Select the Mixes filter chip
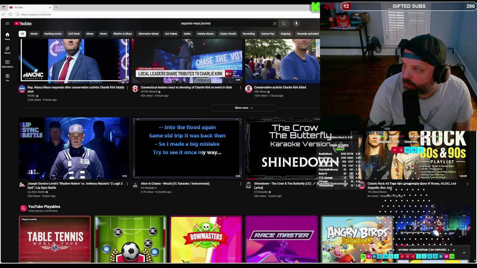This screenshot has height=268, width=477. coord(90,34)
